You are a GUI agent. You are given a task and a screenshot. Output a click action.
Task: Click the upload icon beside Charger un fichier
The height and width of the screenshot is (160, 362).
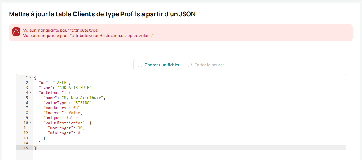[x=140, y=65]
